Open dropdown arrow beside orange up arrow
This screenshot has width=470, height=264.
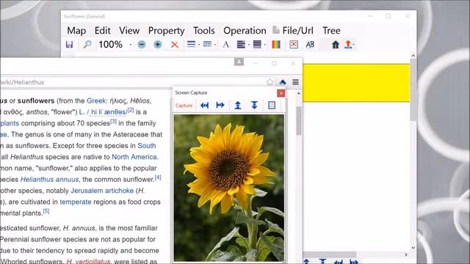coord(354,45)
